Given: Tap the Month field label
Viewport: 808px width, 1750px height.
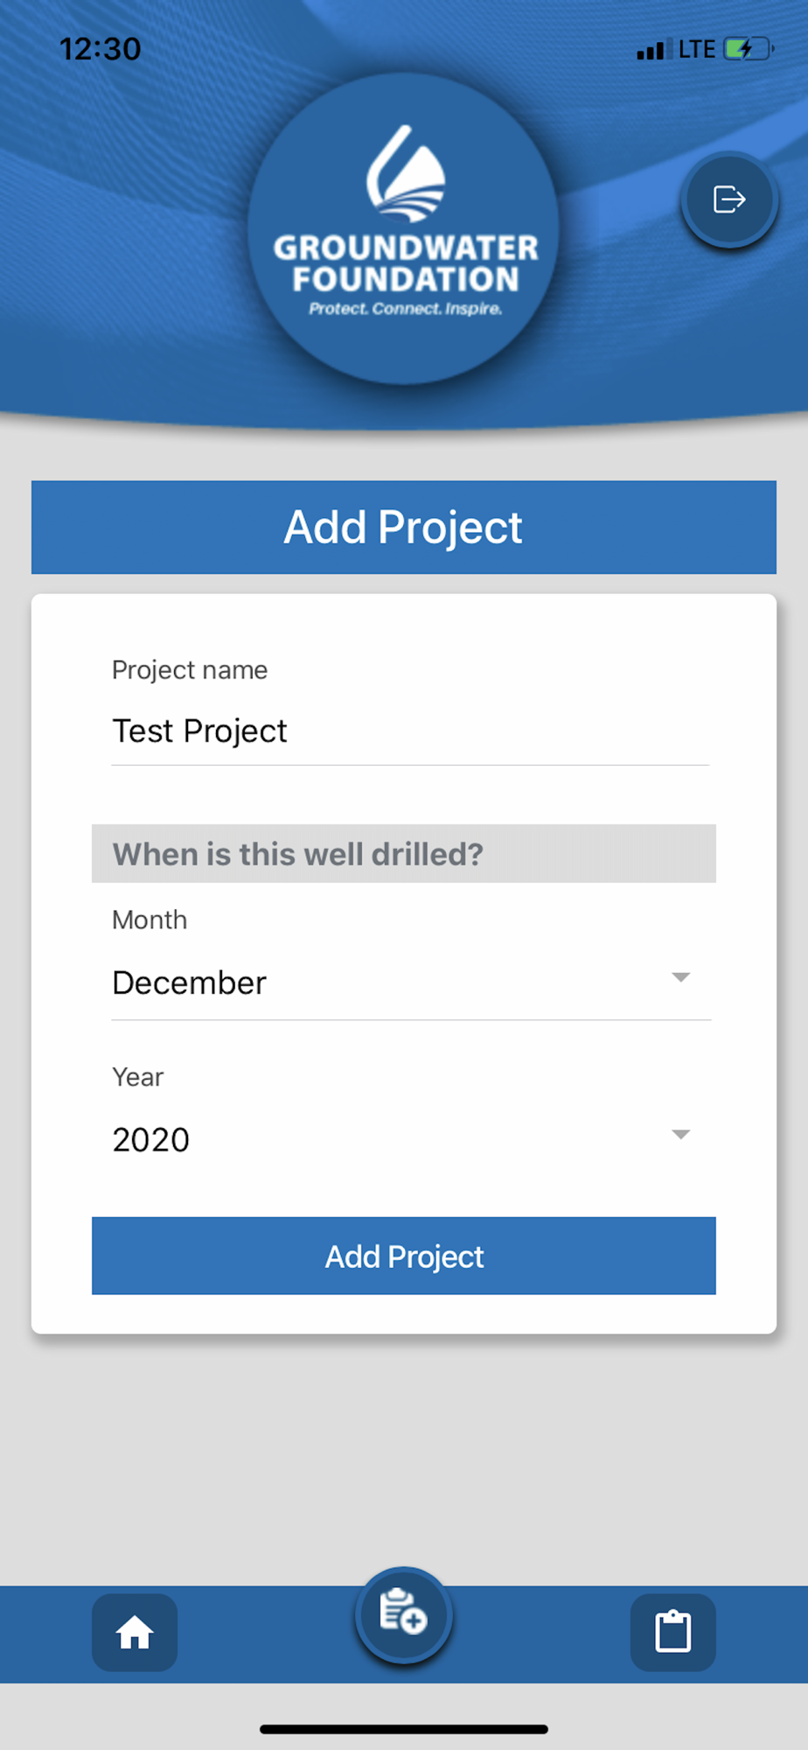Looking at the screenshot, I should (150, 920).
